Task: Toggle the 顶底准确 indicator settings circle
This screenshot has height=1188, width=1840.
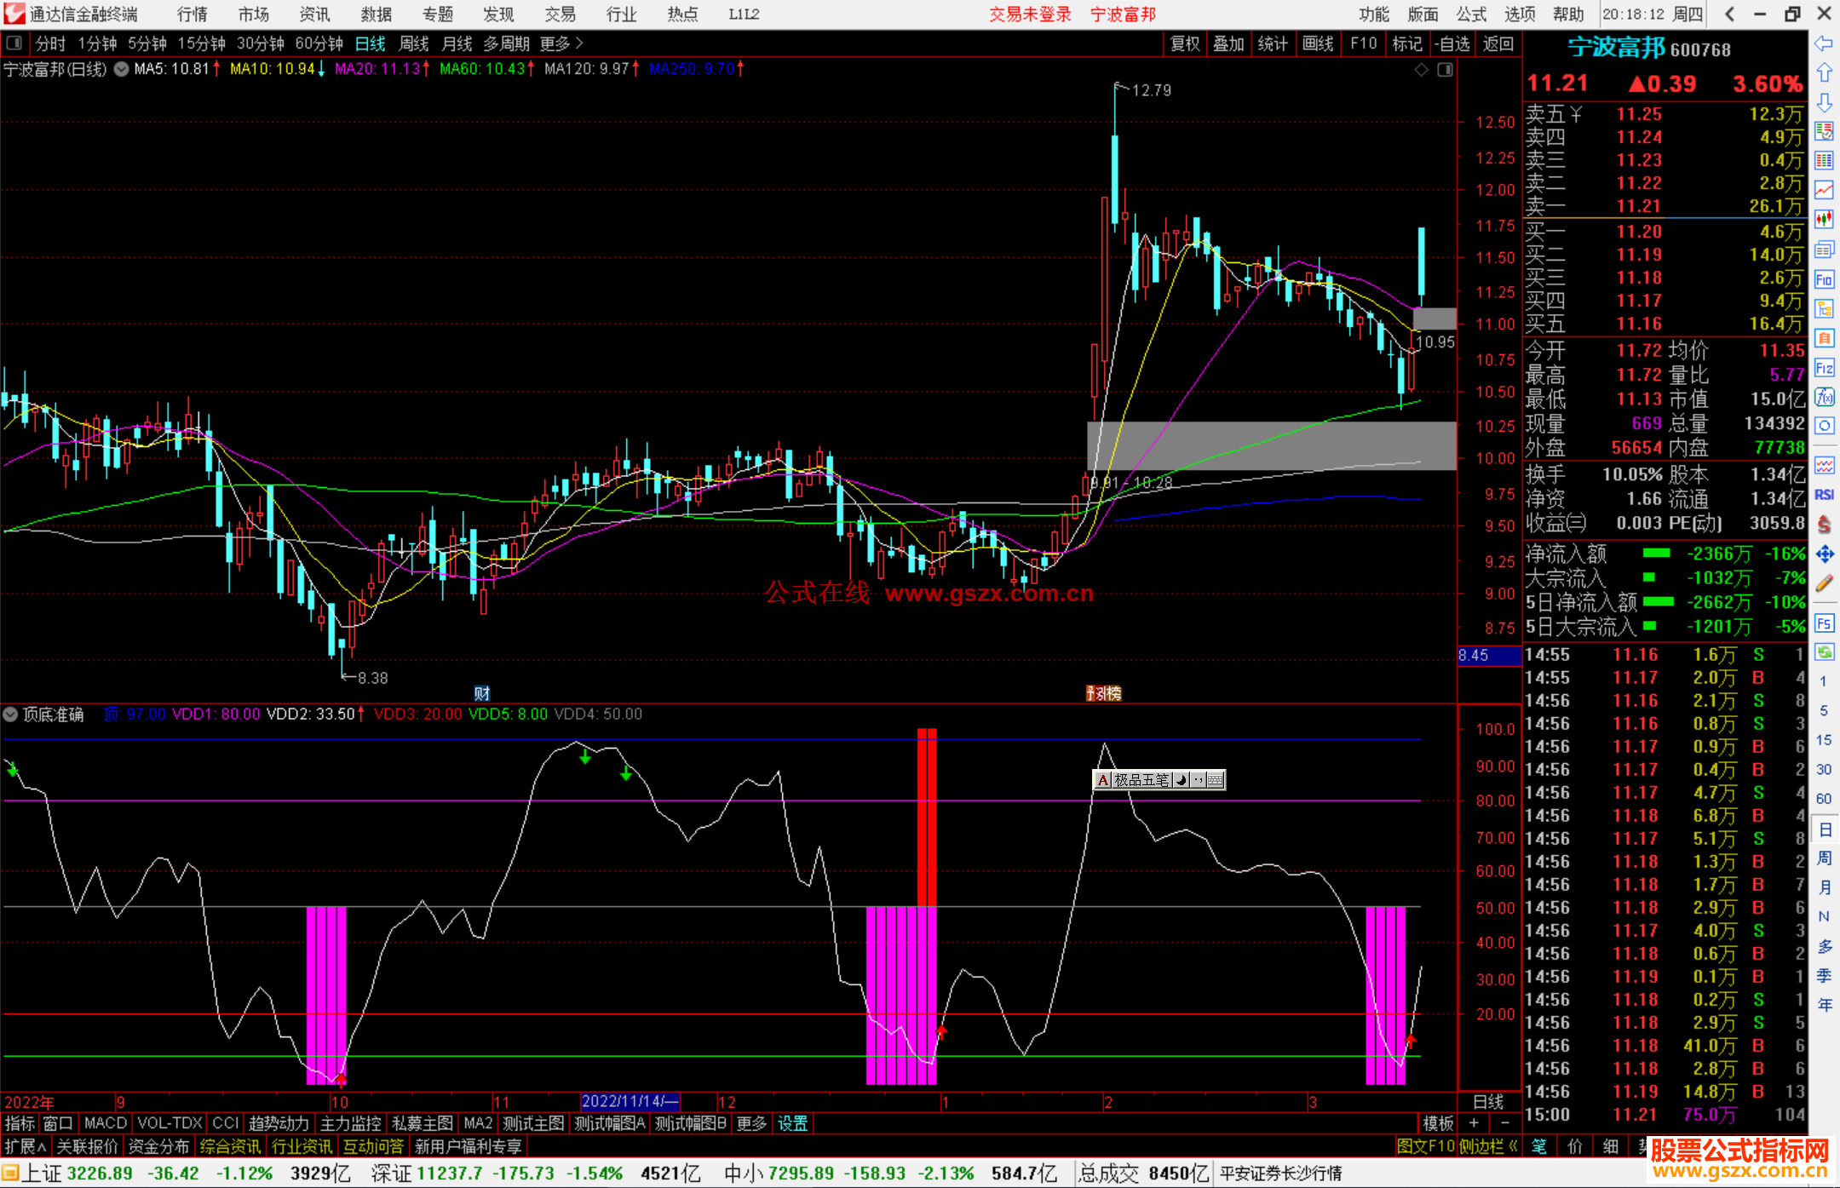Action: [x=11, y=715]
